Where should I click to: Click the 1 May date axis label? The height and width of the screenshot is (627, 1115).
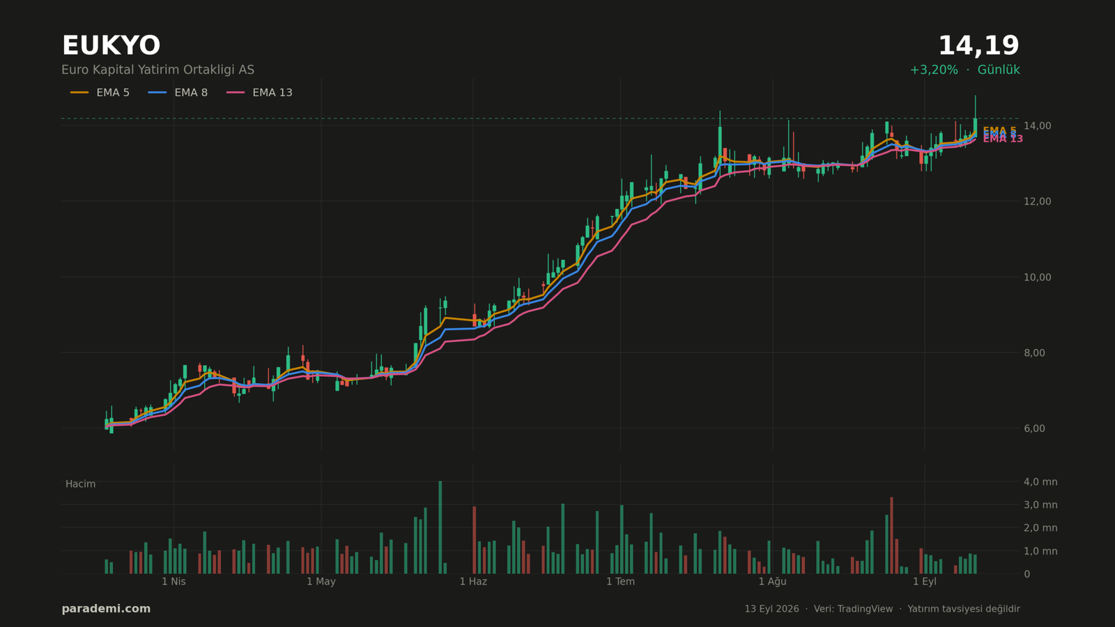click(x=321, y=582)
